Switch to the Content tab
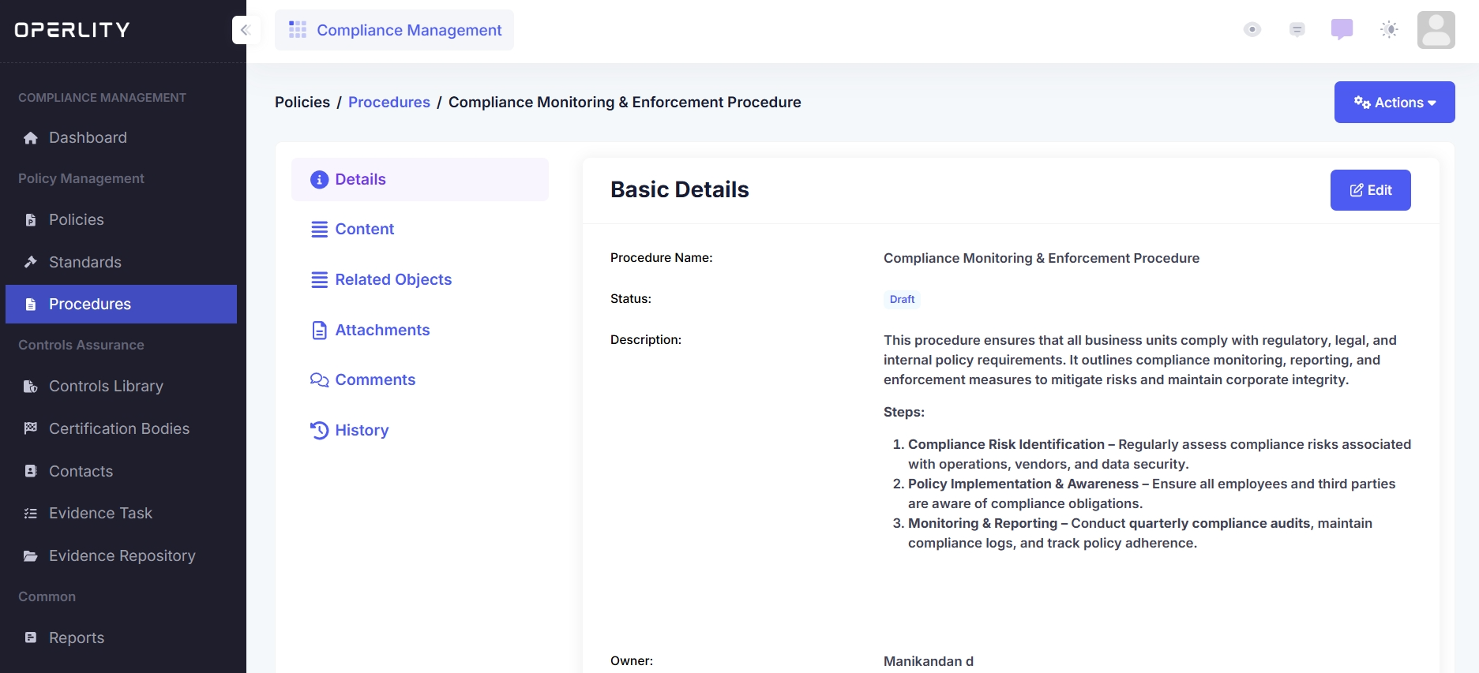The image size is (1479, 673). (x=364, y=230)
